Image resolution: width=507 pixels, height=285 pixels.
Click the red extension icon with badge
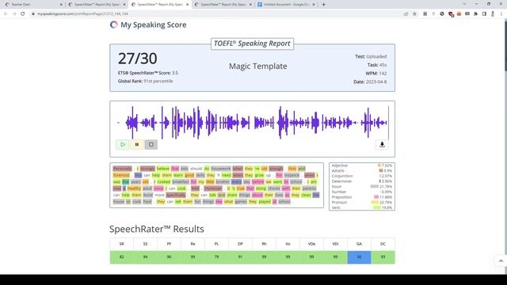pos(451,14)
